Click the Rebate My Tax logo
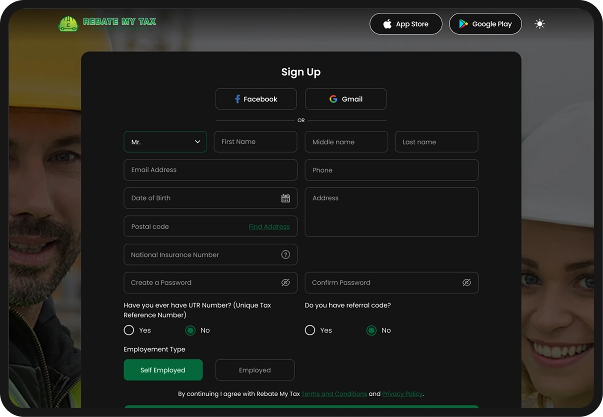This screenshot has width=603, height=417. tap(107, 23)
